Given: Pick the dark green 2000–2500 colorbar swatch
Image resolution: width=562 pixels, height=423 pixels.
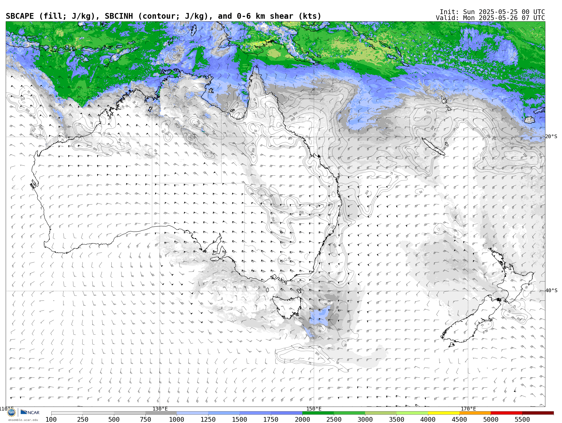Looking at the screenshot, I should tap(318, 413).
